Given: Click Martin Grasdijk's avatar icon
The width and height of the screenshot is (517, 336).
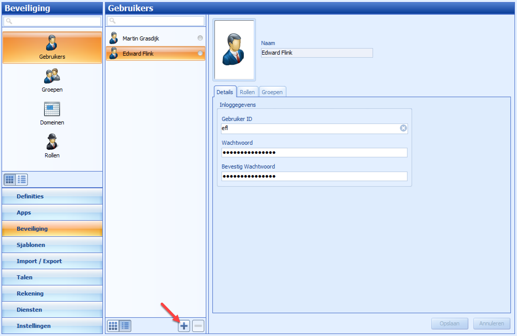Looking at the screenshot, I should 114,38.
